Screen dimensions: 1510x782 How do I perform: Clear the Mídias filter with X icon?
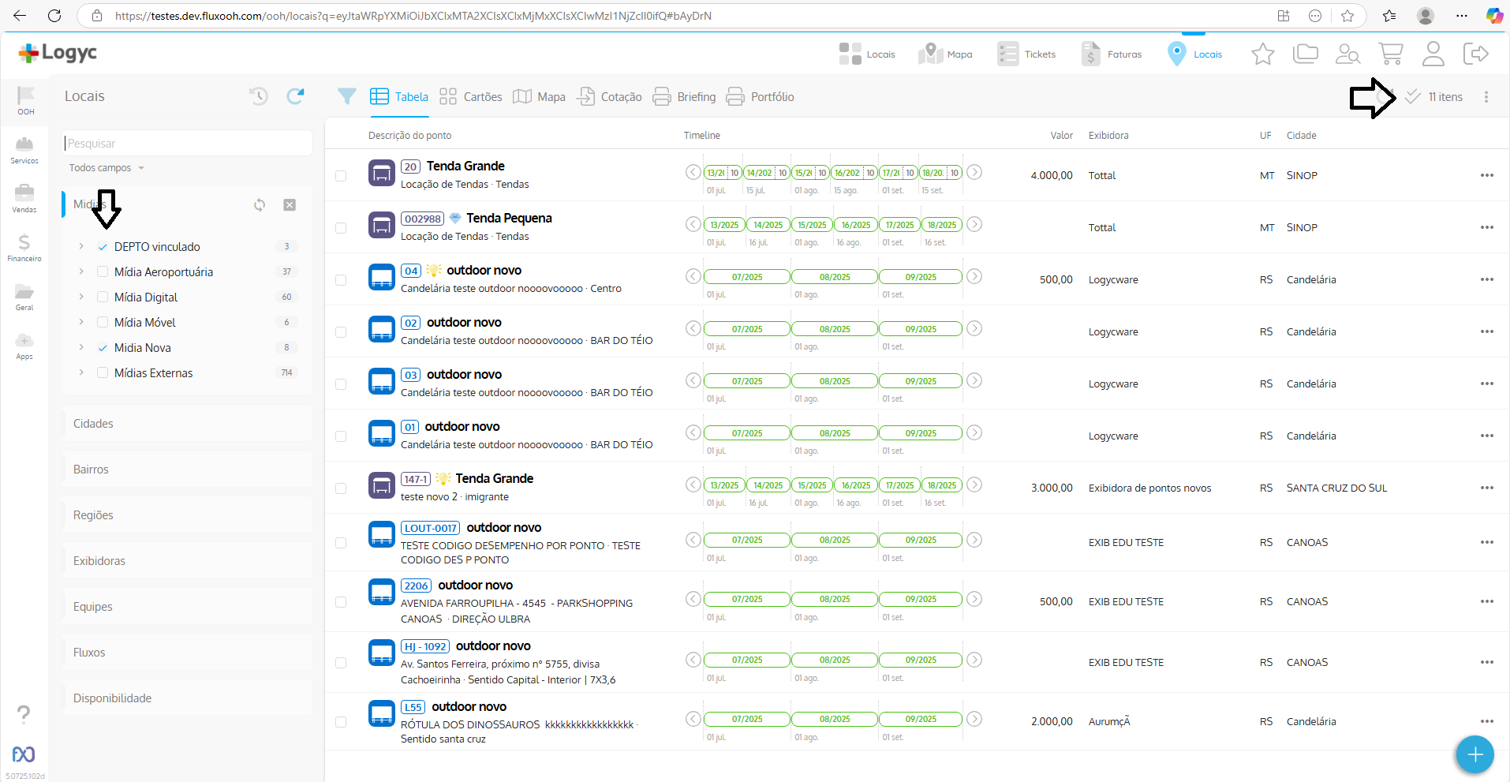click(290, 205)
